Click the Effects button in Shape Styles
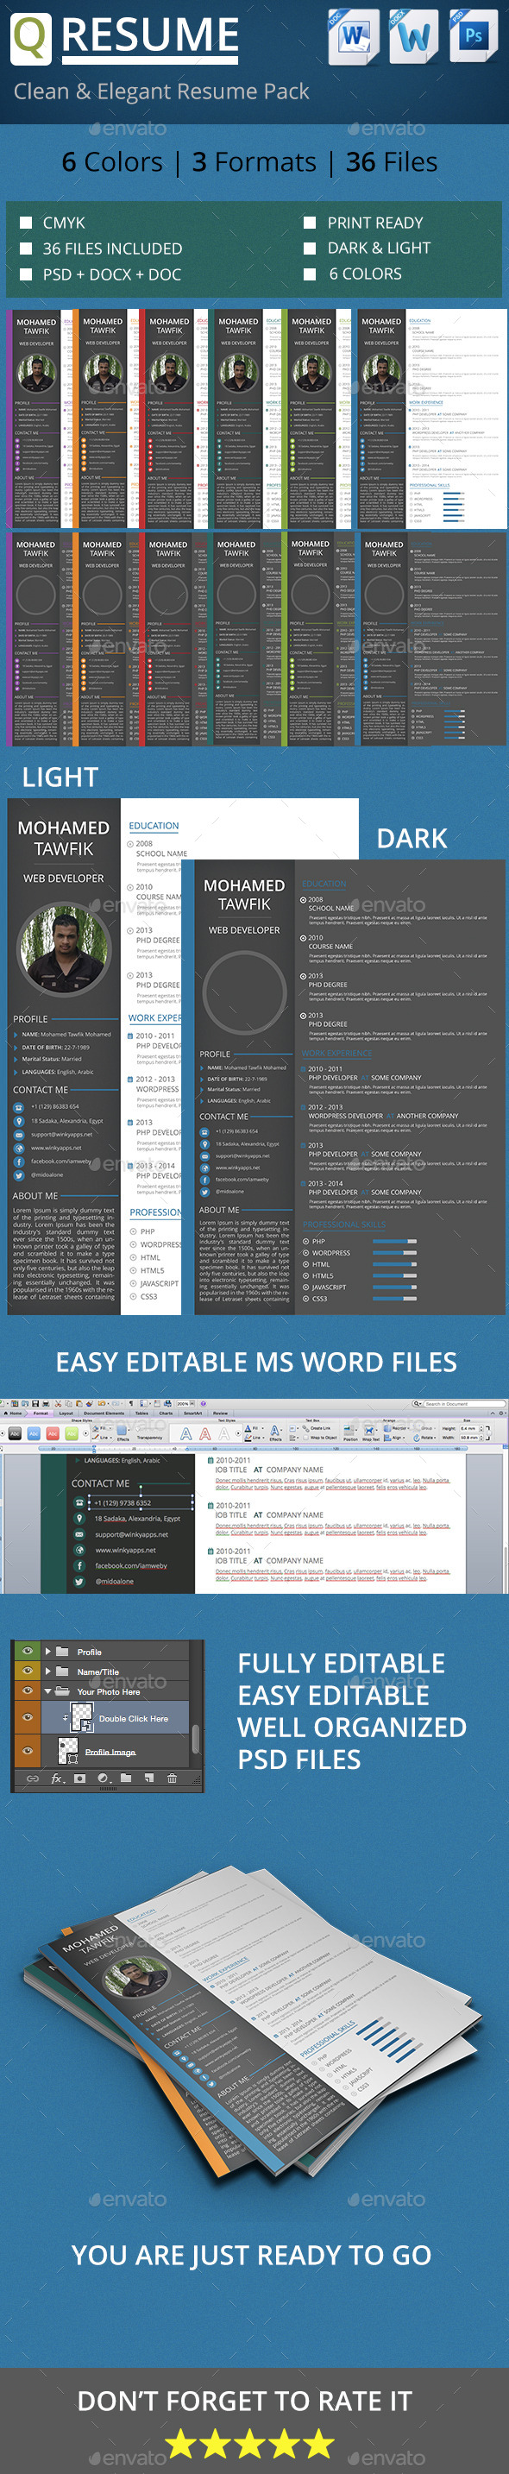509x2474 pixels. pos(123,1433)
